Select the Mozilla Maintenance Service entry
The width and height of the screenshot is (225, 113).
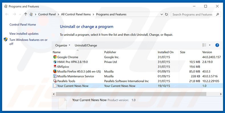[76, 76]
